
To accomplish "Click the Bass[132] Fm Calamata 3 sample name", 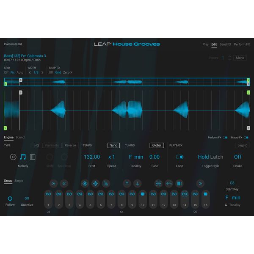I will coord(25,56).
